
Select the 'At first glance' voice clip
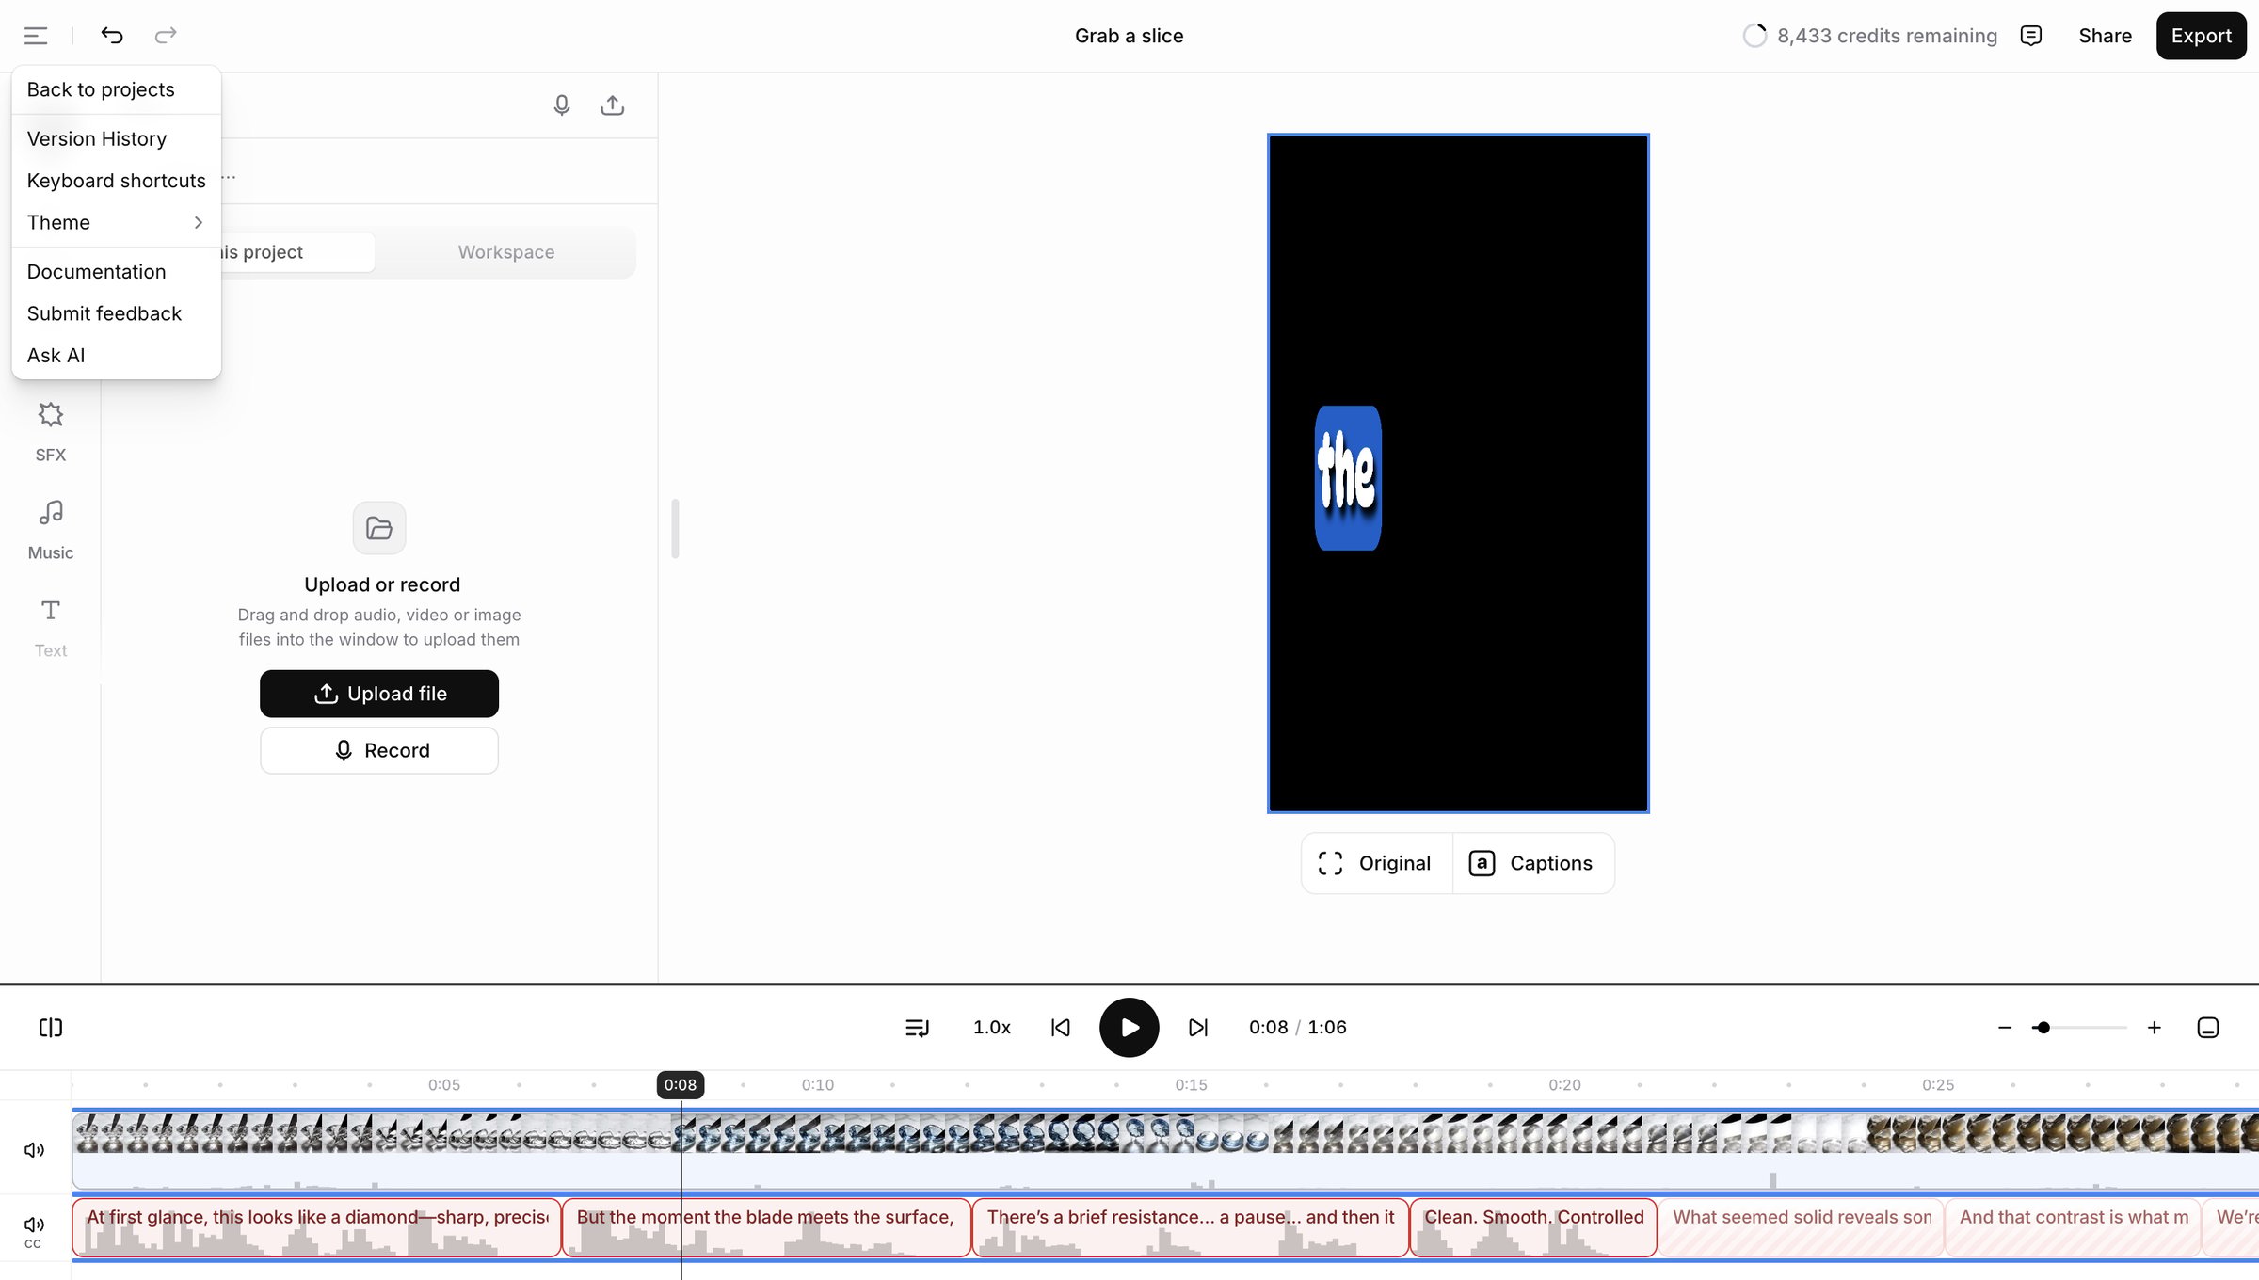click(316, 1227)
